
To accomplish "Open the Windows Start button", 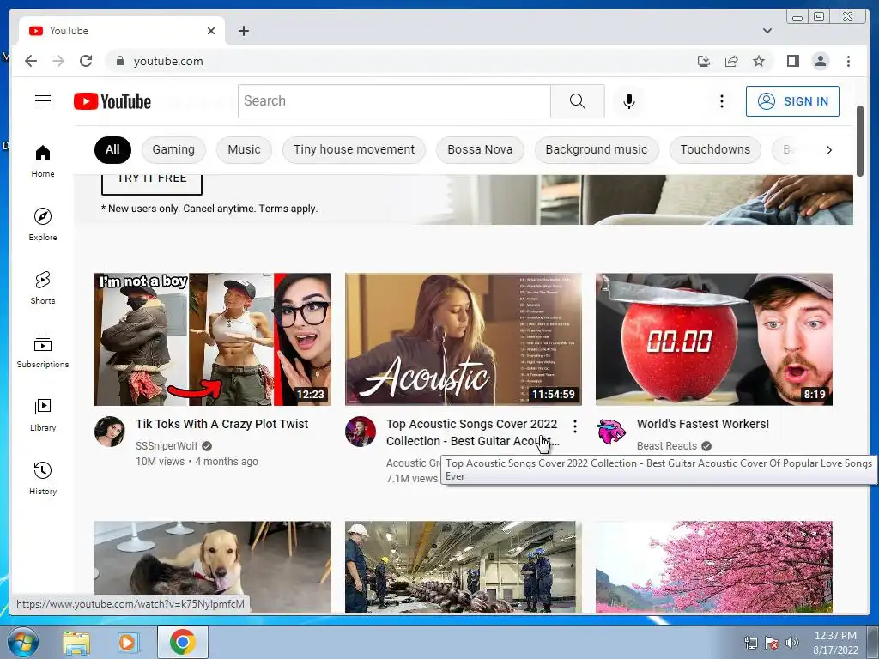I will (x=22, y=642).
